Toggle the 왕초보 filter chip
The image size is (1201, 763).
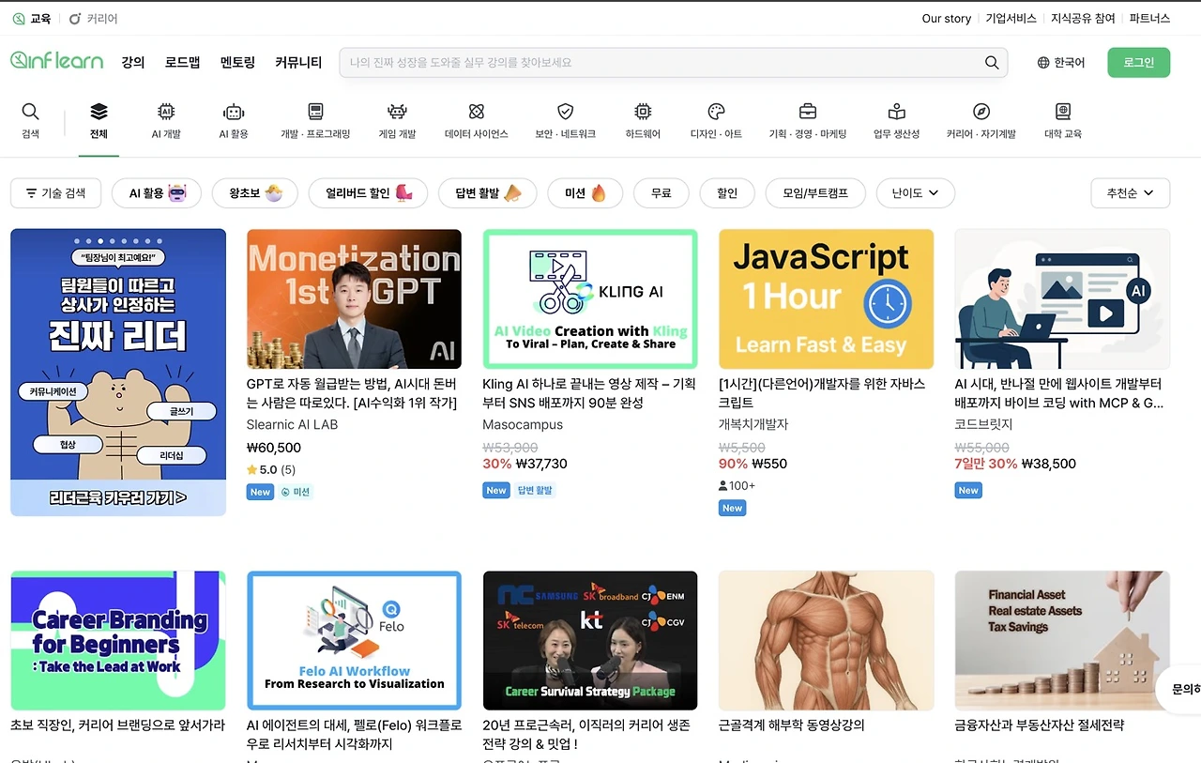[255, 193]
